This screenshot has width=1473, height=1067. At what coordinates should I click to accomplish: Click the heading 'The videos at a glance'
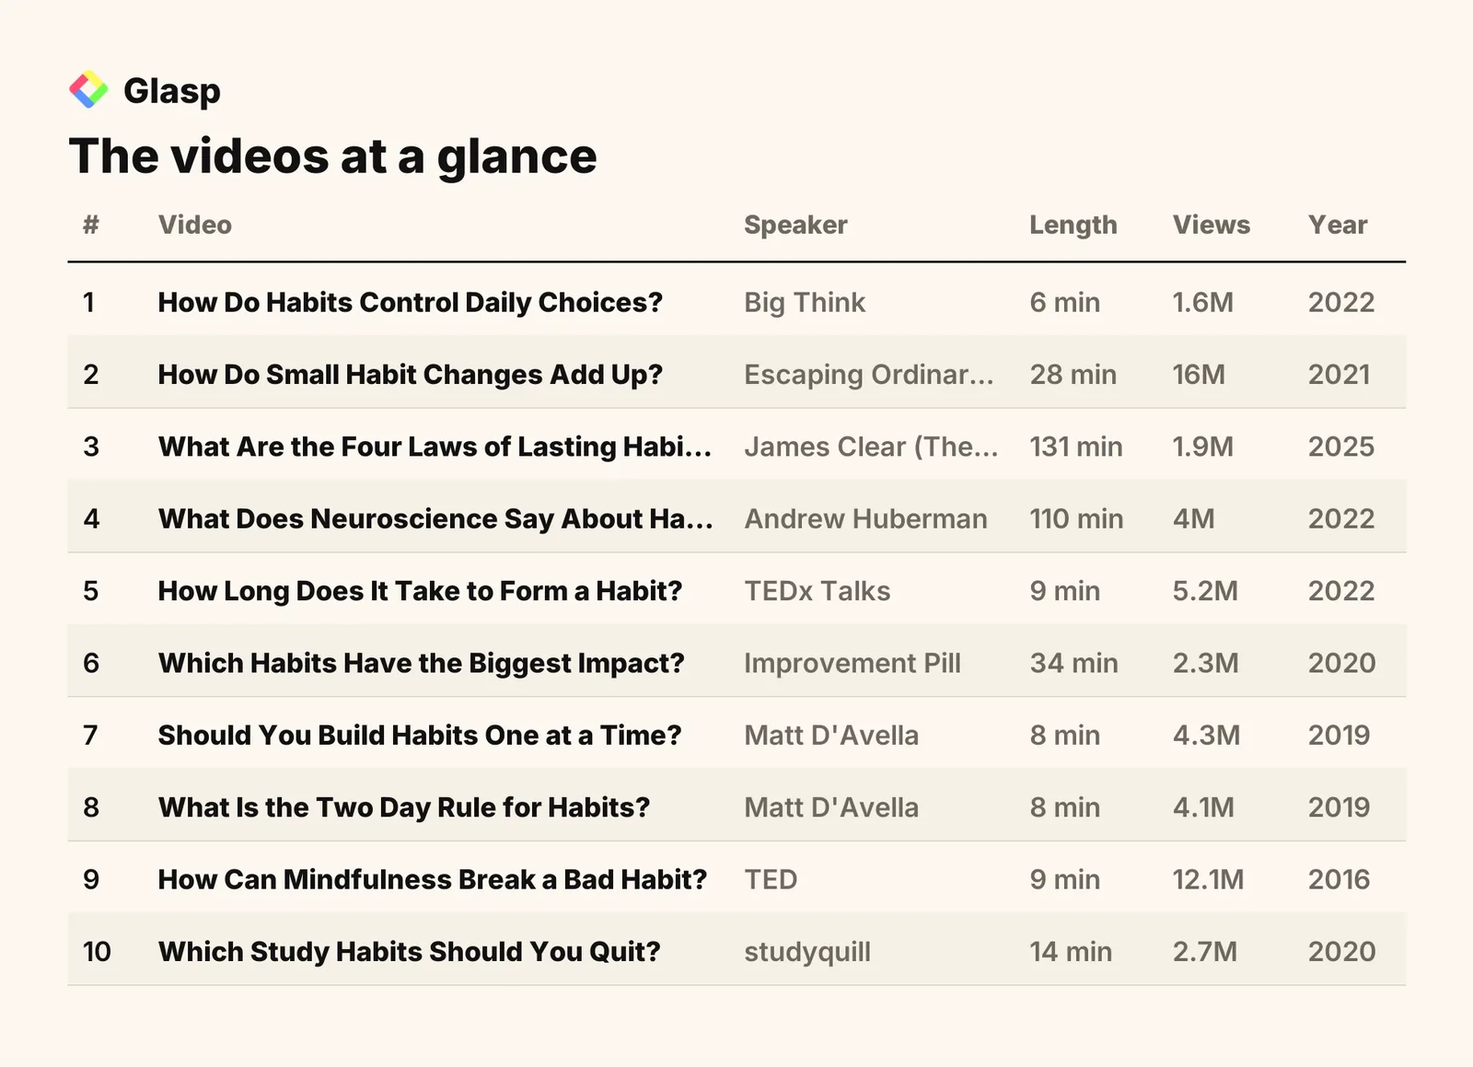click(x=333, y=156)
